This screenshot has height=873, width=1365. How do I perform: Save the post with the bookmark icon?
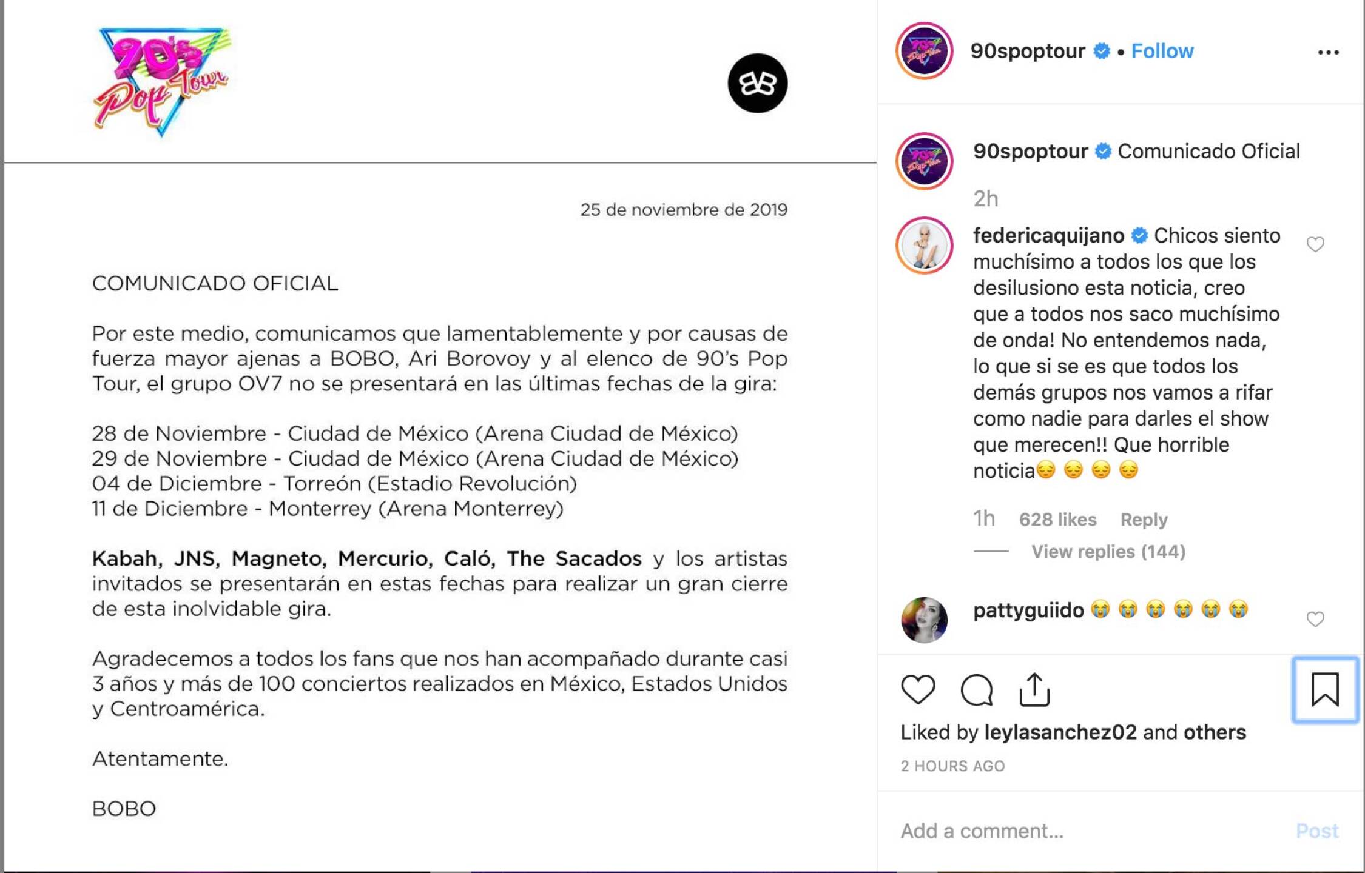click(1325, 690)
